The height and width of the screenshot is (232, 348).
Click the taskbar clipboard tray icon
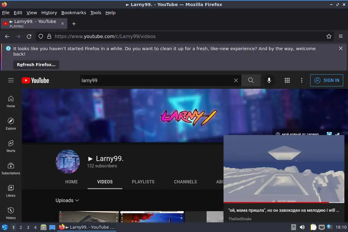pyautogui.click(x=313, y=227)
